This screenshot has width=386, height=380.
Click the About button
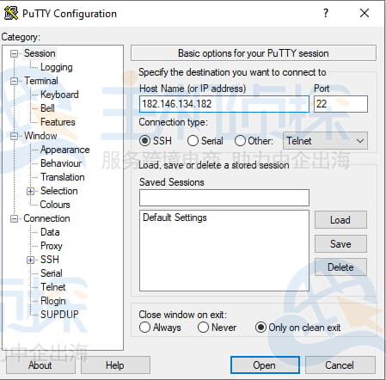[x=40, y=365]
